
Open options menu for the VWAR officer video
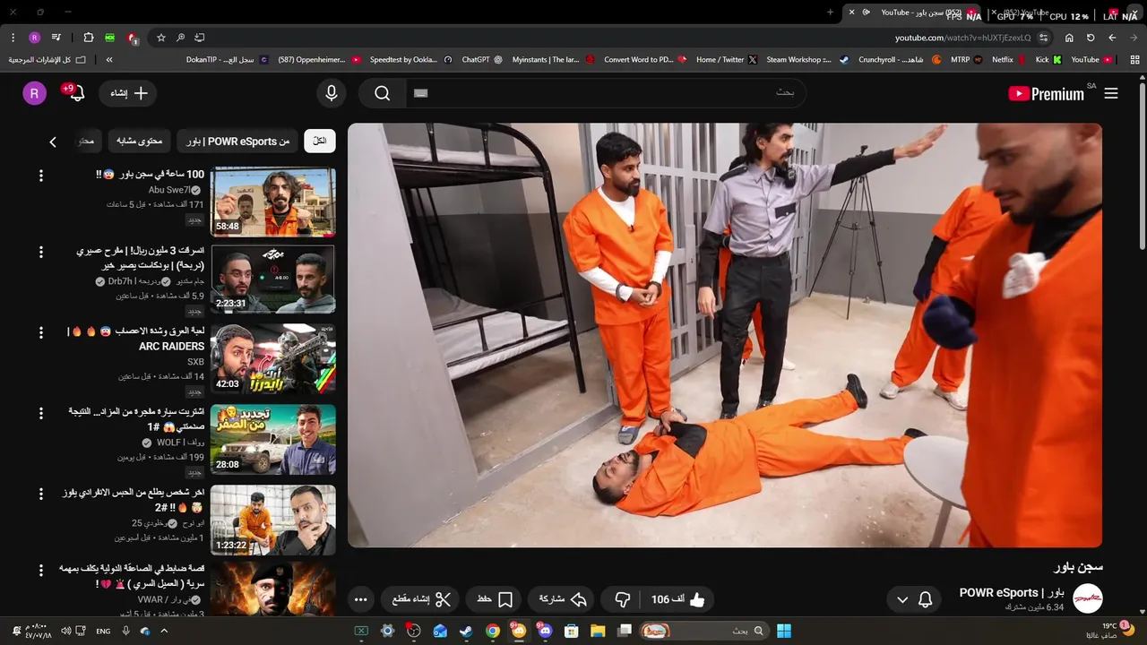(40, 570)
